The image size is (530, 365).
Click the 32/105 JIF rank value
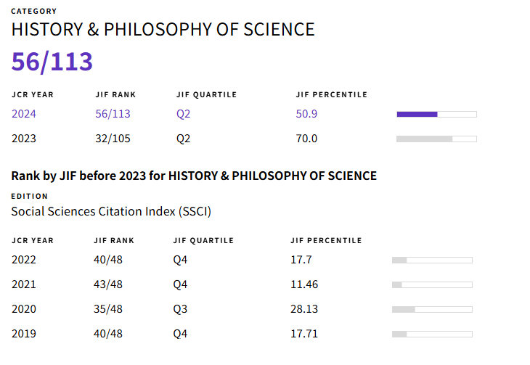[113, 139]
